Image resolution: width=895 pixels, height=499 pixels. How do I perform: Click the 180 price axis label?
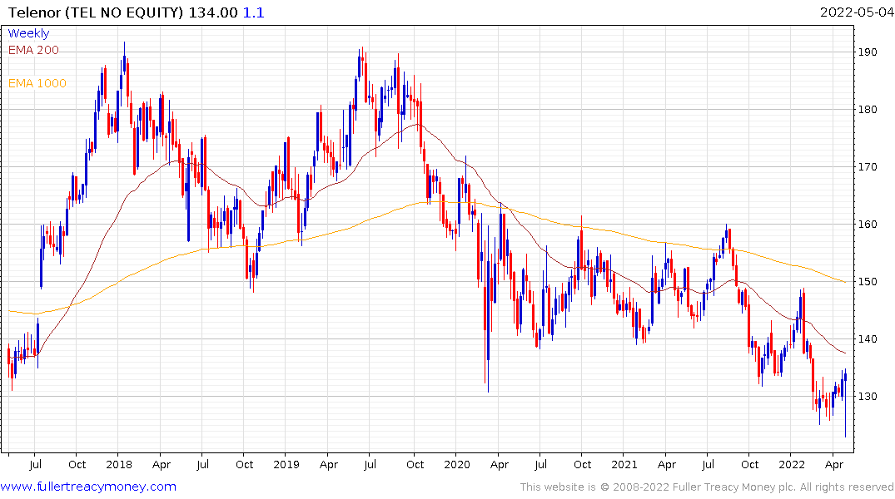pos(869,110)
